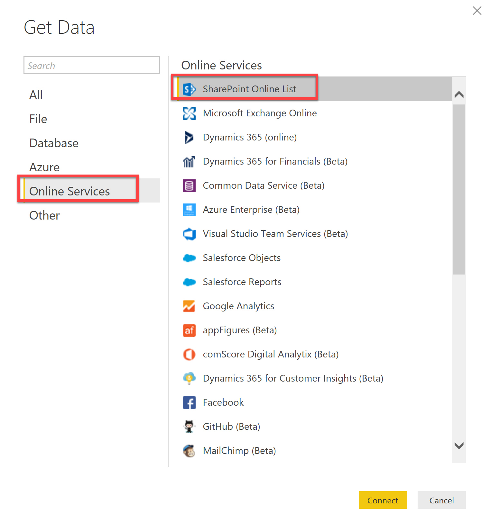Select "Common Data Service (Beta)" text

pyautogui.click(x=264, y=185)
